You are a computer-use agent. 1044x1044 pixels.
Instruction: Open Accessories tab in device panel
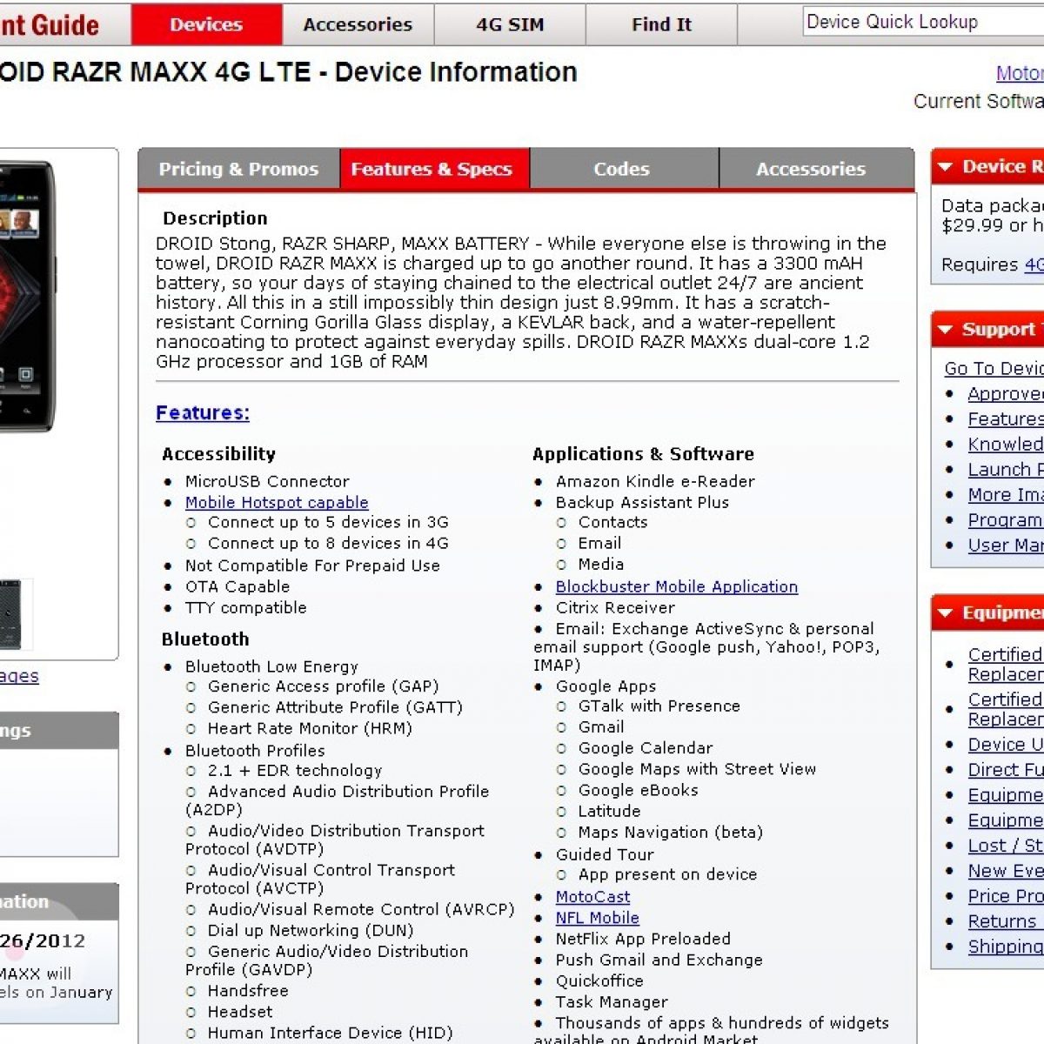(810, 169)
